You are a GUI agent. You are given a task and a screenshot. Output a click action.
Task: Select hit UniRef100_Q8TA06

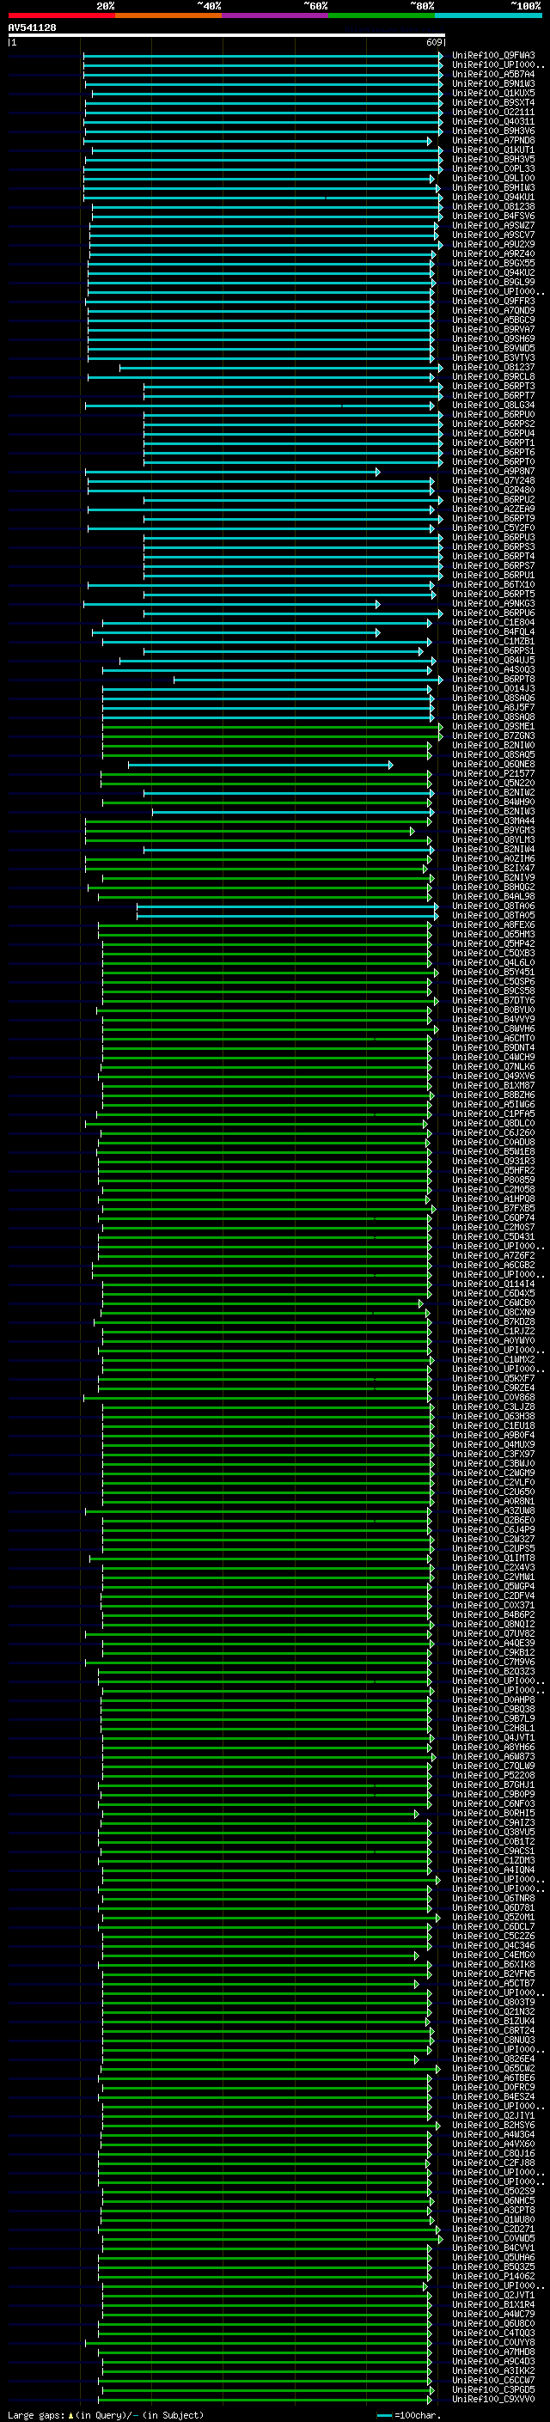493,906
